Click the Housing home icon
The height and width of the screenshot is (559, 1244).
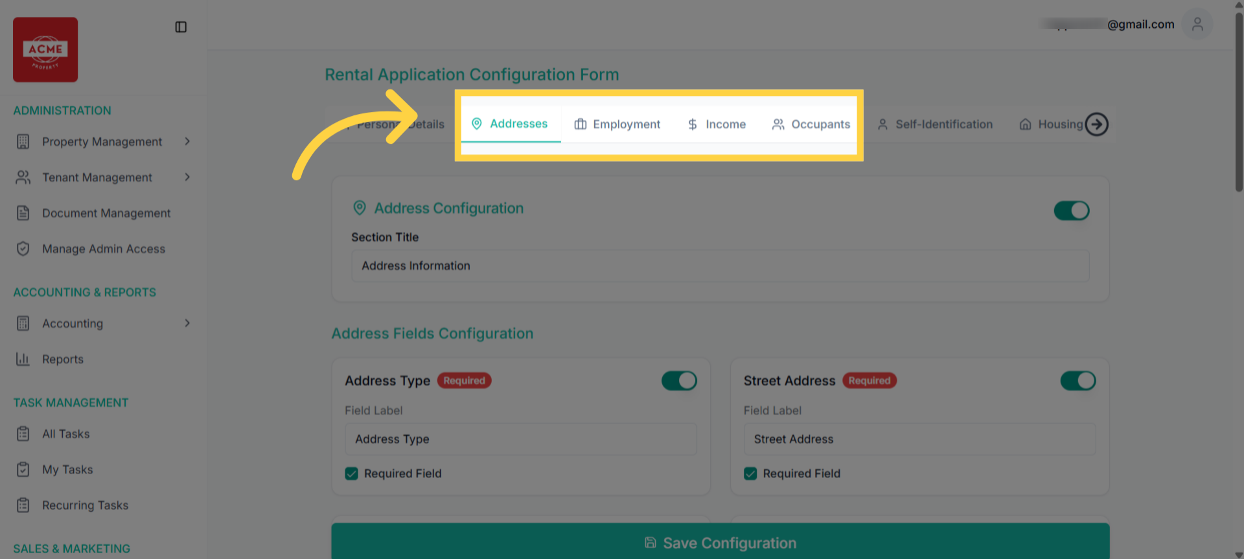click(1025, 124)
